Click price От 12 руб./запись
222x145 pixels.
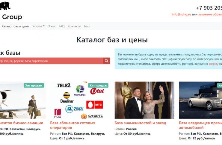(201, 138)
